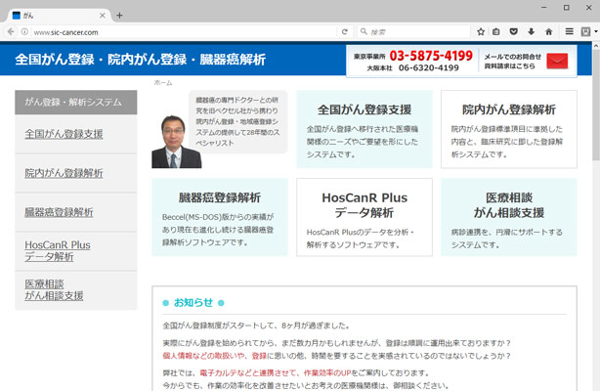Maximize the browser window
600x391 pixels.
click(567, 7)
